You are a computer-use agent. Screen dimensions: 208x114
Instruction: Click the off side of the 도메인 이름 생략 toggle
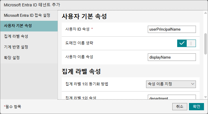[191, 43]
